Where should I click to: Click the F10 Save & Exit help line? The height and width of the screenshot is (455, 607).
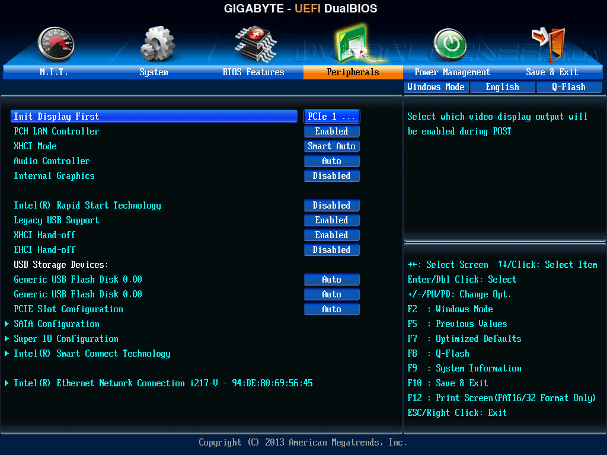[448, 383]
